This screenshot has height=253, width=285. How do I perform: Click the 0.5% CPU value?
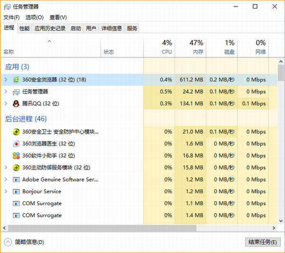166,92
